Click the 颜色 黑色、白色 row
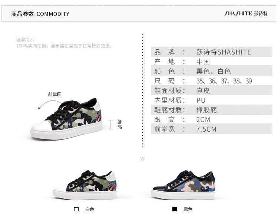Viewport: 278px width, 218px height. 212,71
